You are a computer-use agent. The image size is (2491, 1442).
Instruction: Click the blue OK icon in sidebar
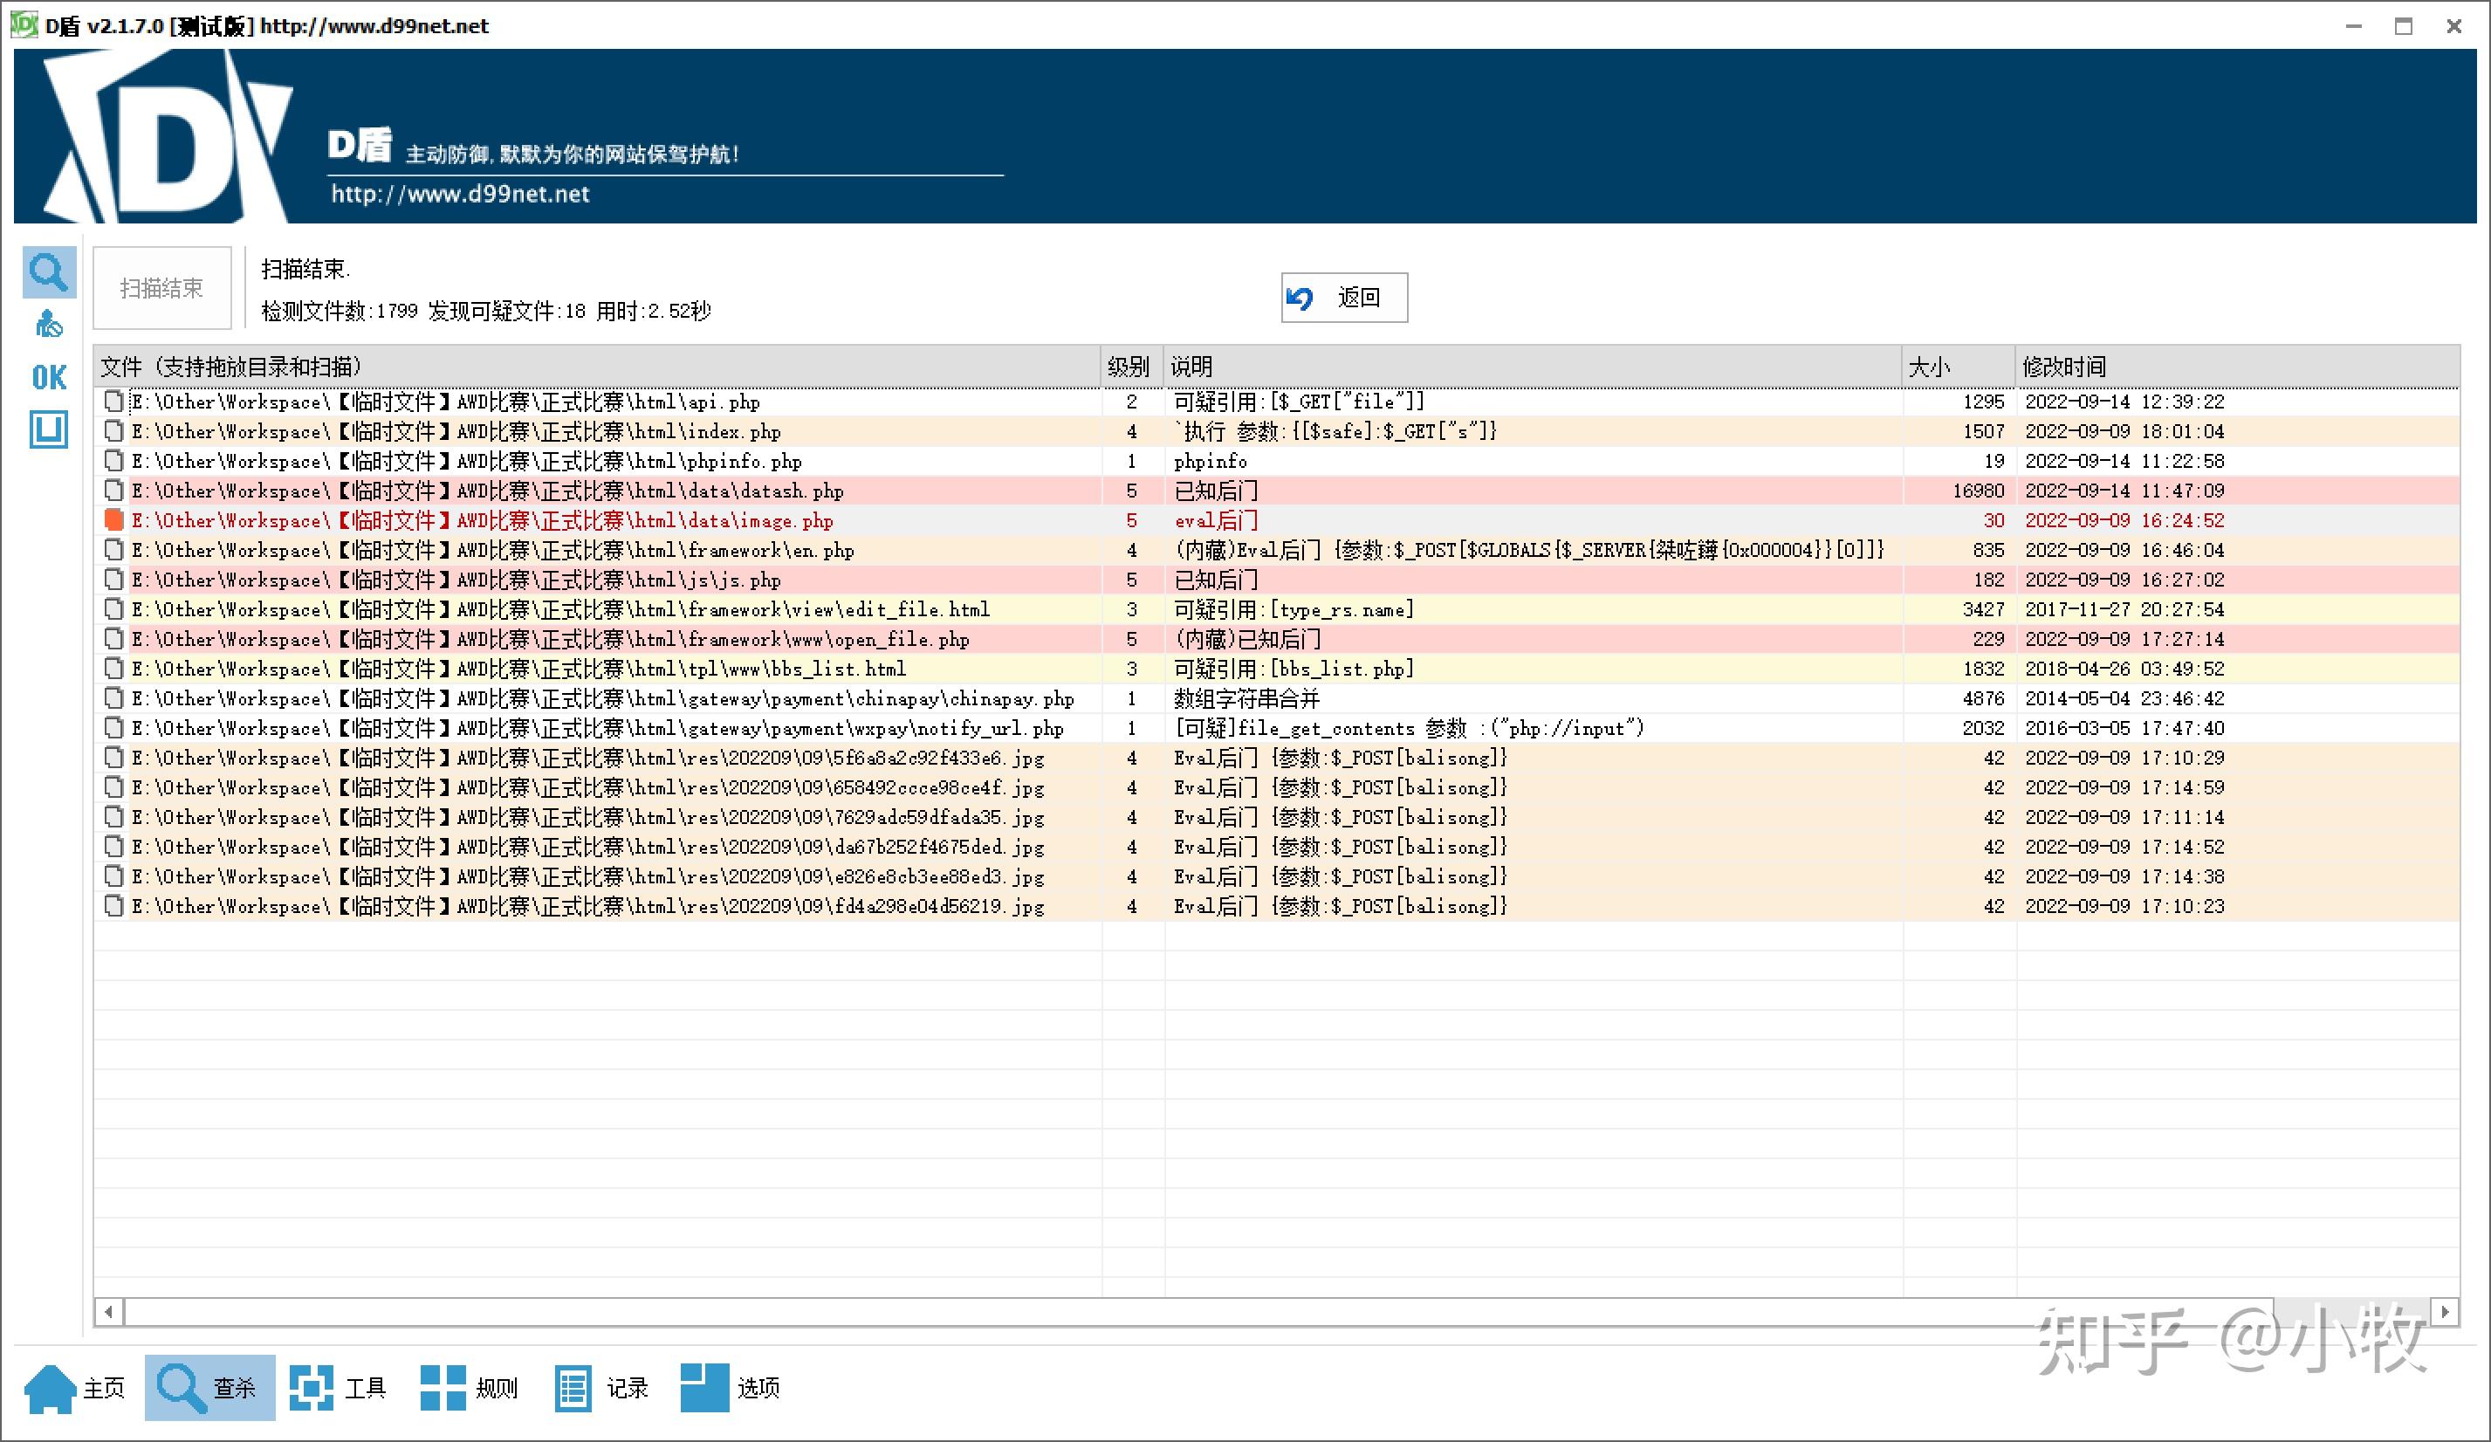tap(48, 376)
